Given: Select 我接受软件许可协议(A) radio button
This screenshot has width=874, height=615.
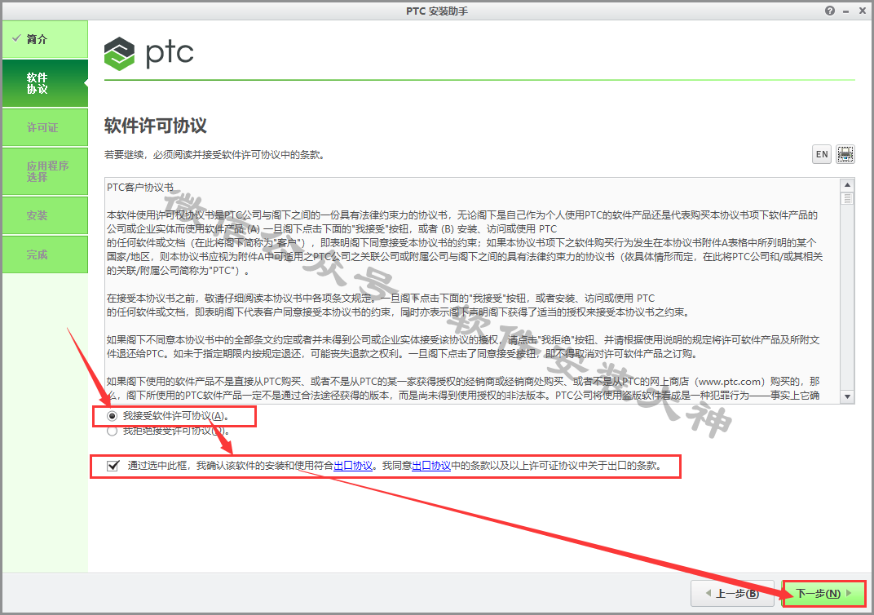Looking at the screenshot, I should [112, 416].
